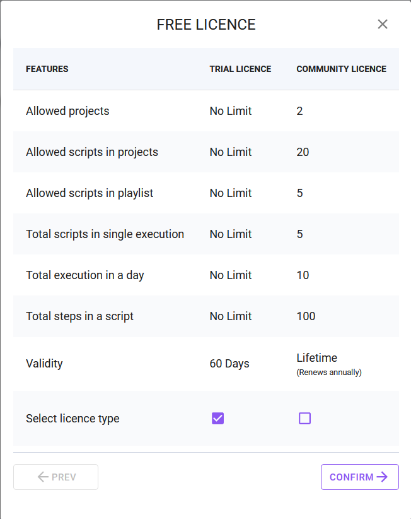Click the Allowed scripts in projects label
411x519 pixels.
[x=92, y=152]
